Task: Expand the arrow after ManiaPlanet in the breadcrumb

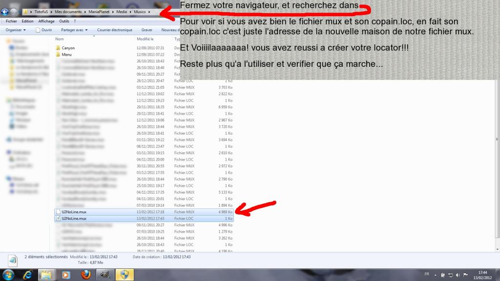Action: (113, 12)
